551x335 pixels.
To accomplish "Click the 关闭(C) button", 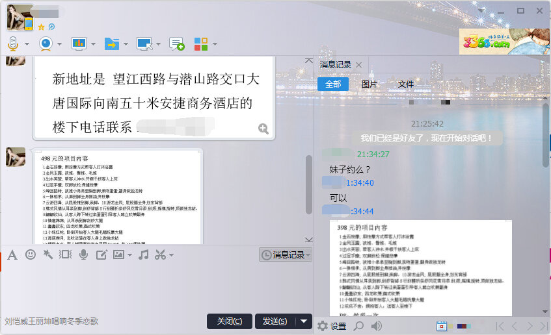I will tap(230, 321).
